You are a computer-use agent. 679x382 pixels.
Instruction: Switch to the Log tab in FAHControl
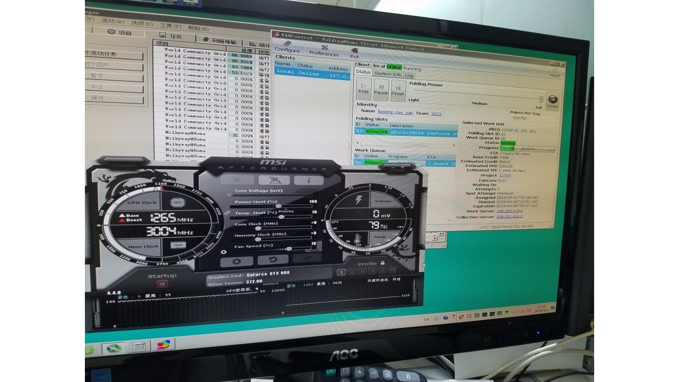click(410, 75)
